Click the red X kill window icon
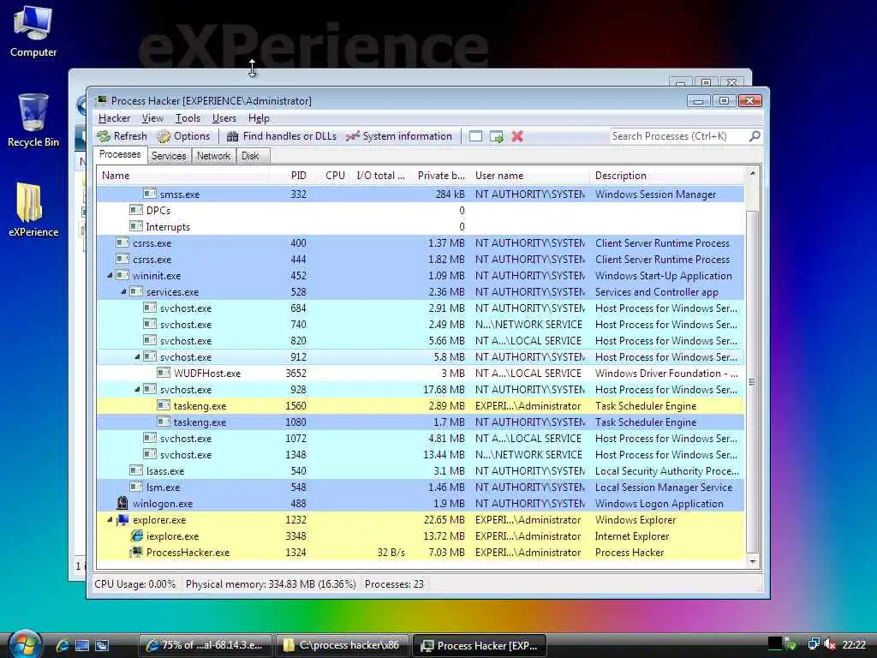The width and height of the screenshot is (877, 658). 517,136
